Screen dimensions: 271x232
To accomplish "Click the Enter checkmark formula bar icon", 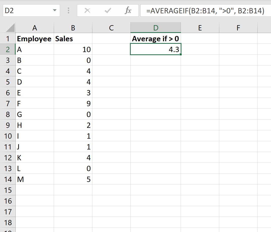I will [x=108, y=11].
